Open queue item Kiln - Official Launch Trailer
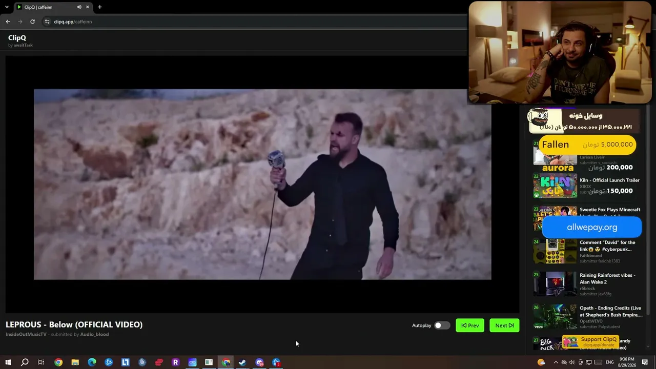 tap(609, 180)
